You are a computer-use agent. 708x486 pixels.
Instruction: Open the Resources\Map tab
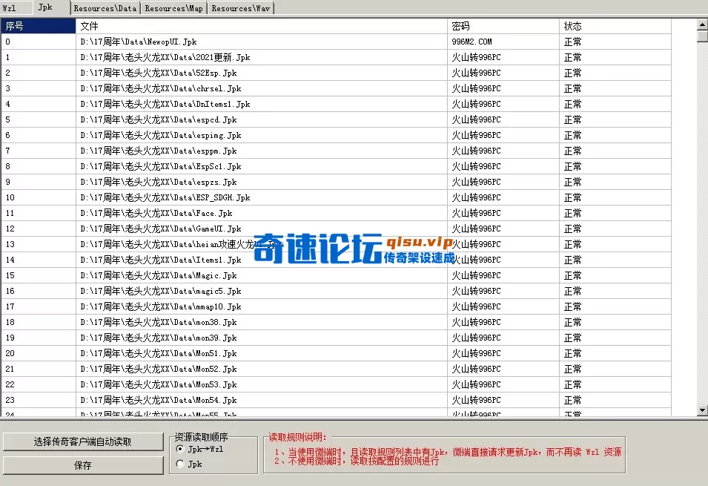[x=173, y=7]
